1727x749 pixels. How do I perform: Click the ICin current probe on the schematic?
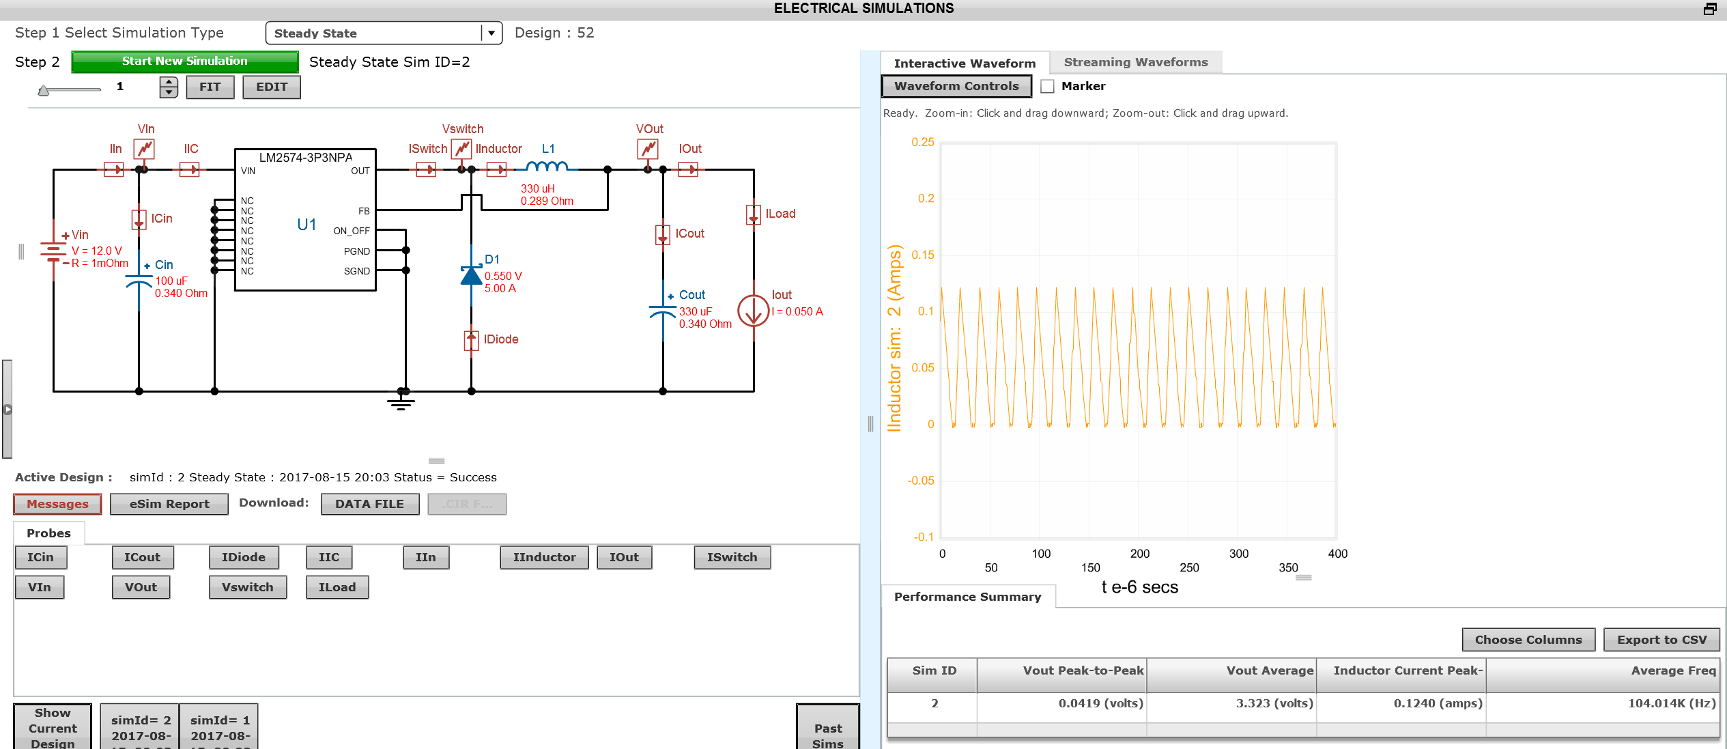click(x=139, y=219)
